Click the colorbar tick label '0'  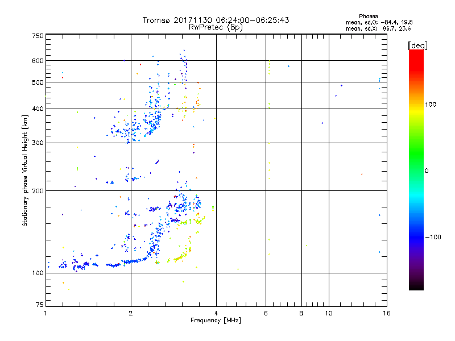click(x=427, y=171)
